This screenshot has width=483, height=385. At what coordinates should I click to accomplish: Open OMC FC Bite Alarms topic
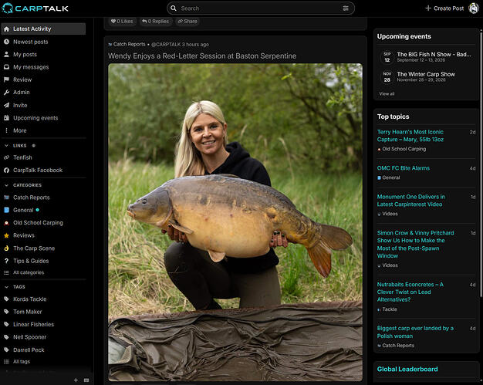tap(404, 168)
